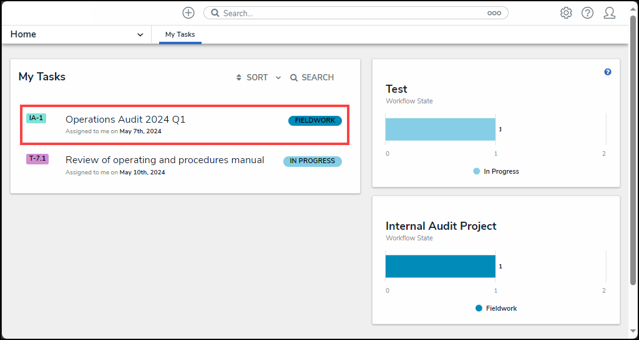Image resolution: width=639 pixels, height=340 pixels.
Task: Click the IN PROGRESS status badge
Action: point(312,161)
